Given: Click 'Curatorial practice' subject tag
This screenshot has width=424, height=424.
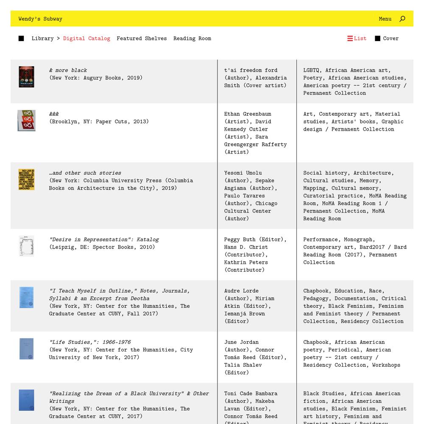Looking at the screenshot, I should point(333,196).
